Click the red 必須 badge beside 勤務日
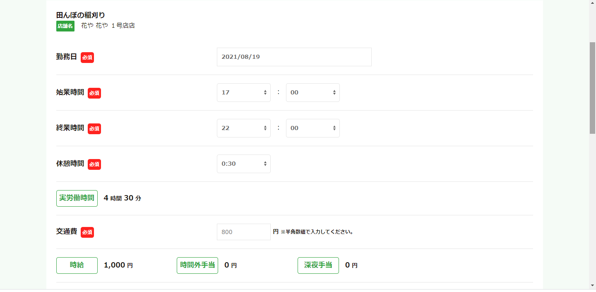This screenshot has width=596, height=292. 87,58
